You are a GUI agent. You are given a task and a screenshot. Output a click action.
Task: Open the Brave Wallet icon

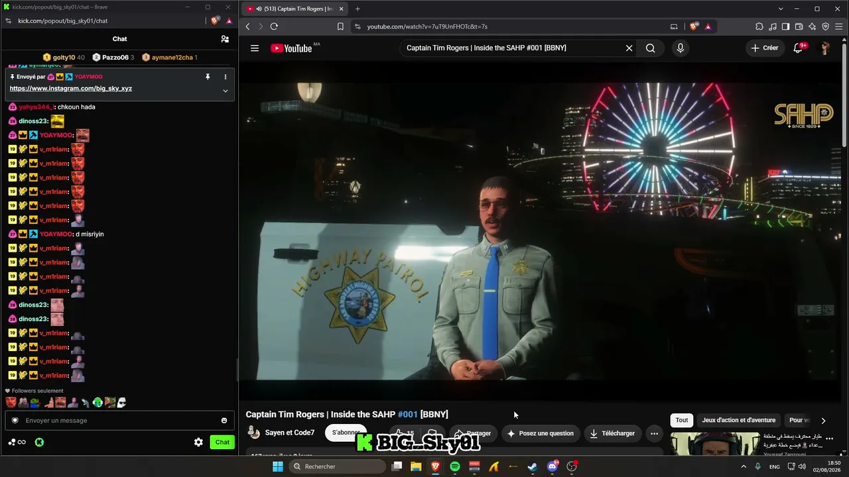799,26
